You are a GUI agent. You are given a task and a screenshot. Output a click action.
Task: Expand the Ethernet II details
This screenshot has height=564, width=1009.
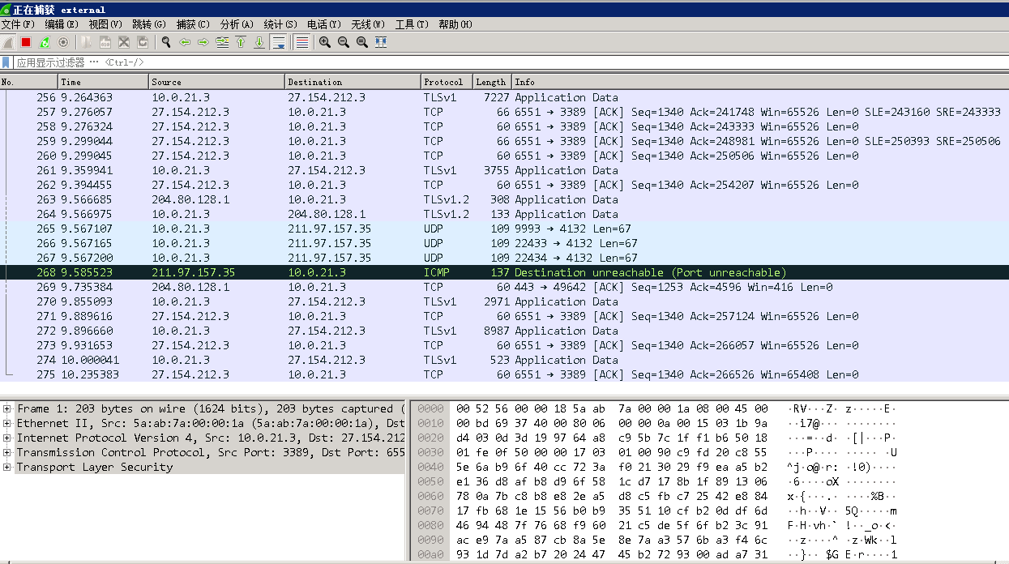coord(7,424)
